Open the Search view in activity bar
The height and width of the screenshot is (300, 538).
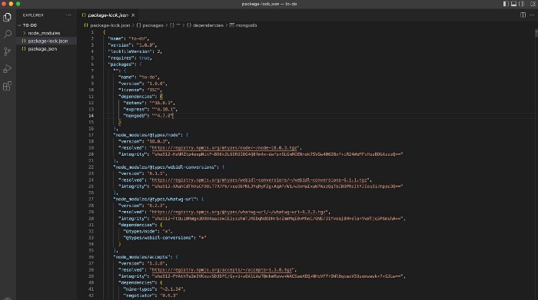pos(7,34)
